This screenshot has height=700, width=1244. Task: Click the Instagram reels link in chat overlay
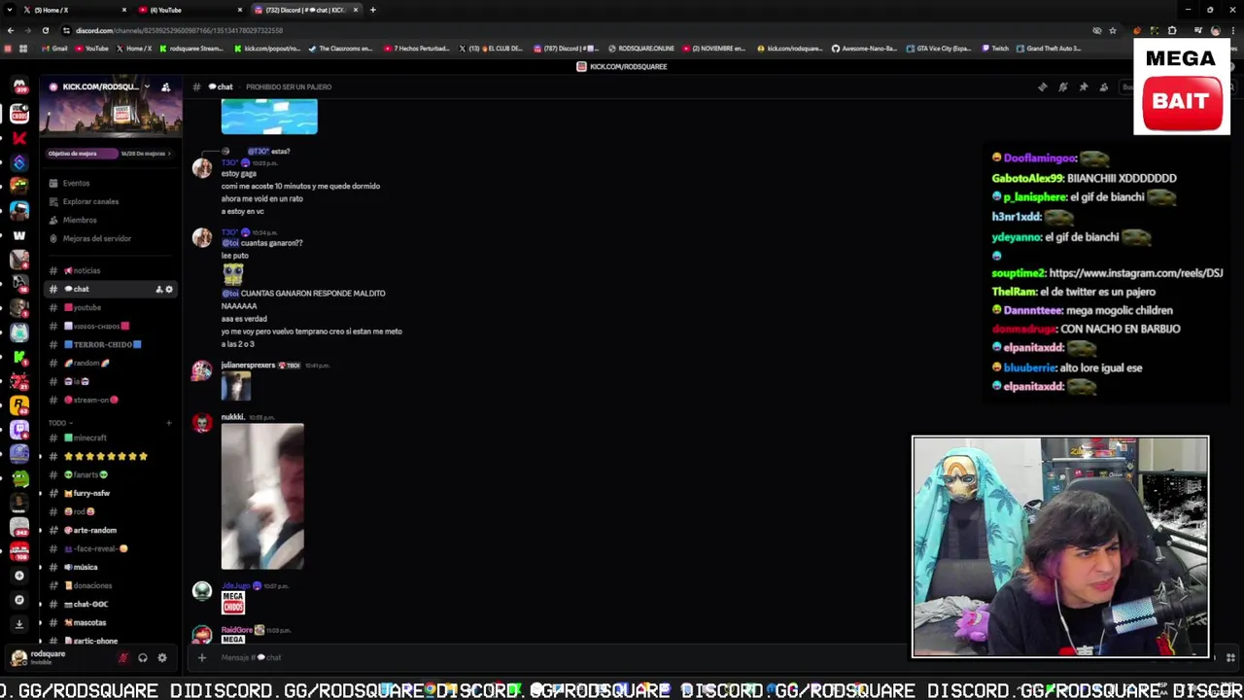point(1135,273)
